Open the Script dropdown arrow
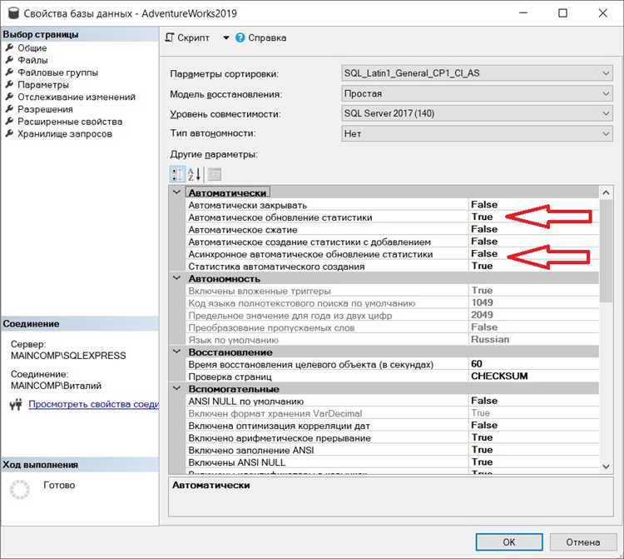The width and height of the screenshot is (624, 559). pyautogui.click(x=225, y=37)
